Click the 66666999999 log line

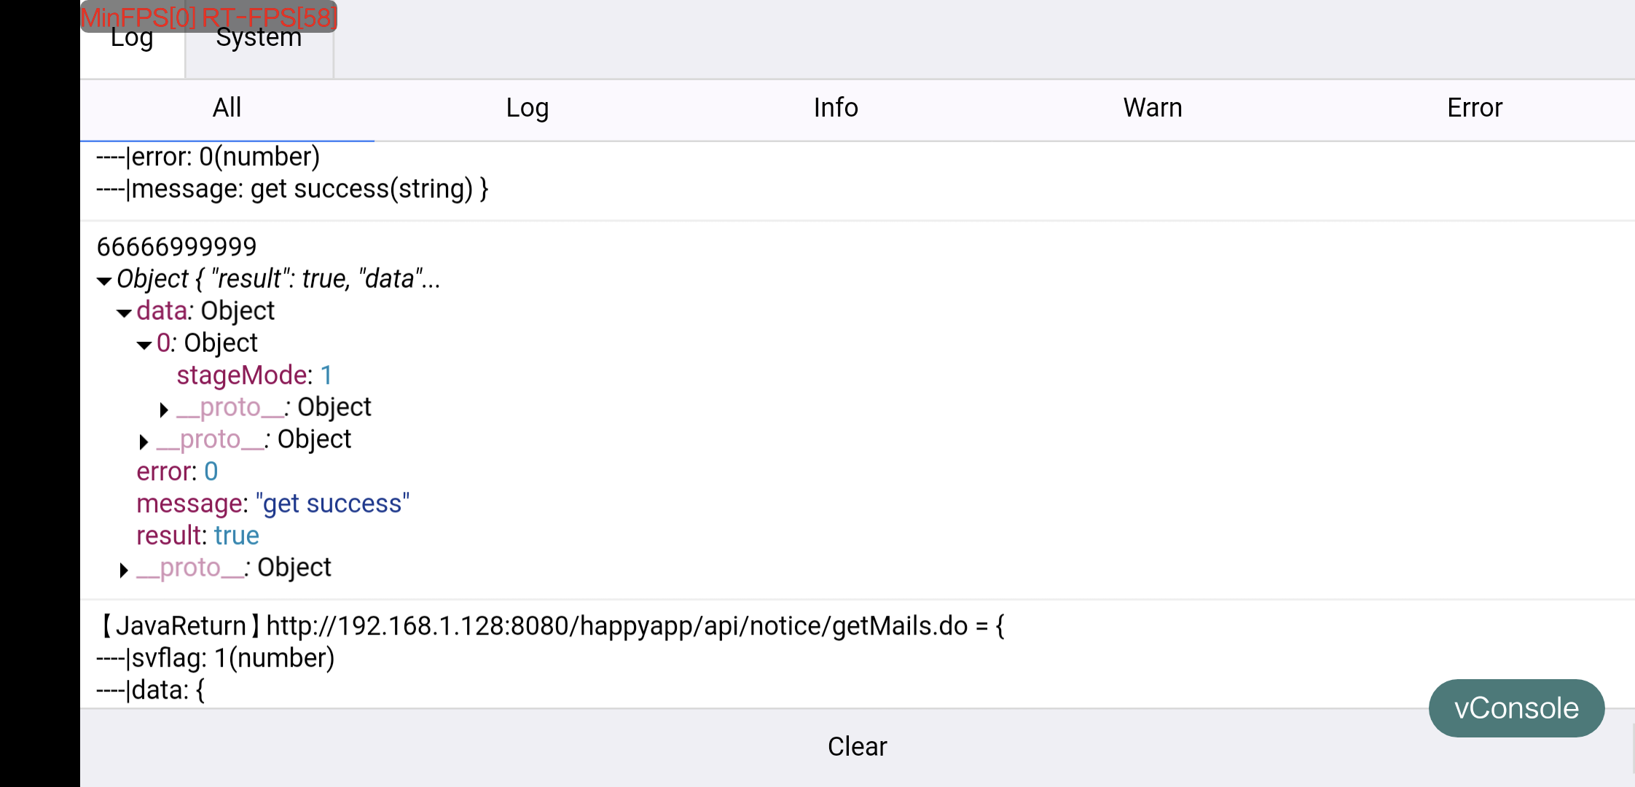click(176, 247)
